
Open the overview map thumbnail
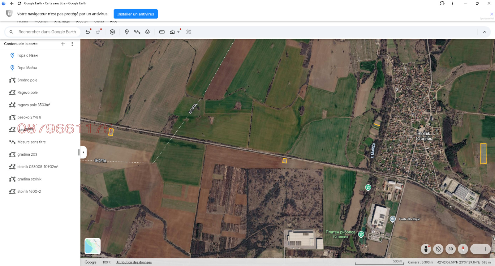[x=93, y=246]
